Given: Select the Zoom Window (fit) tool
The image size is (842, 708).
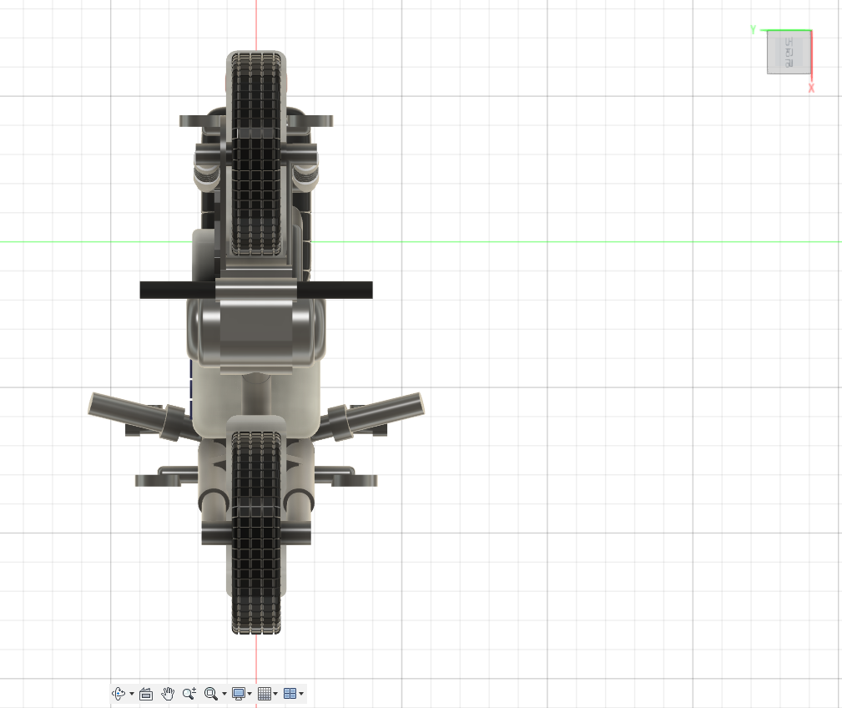Looking at the screenshot, I should (211, 694).
